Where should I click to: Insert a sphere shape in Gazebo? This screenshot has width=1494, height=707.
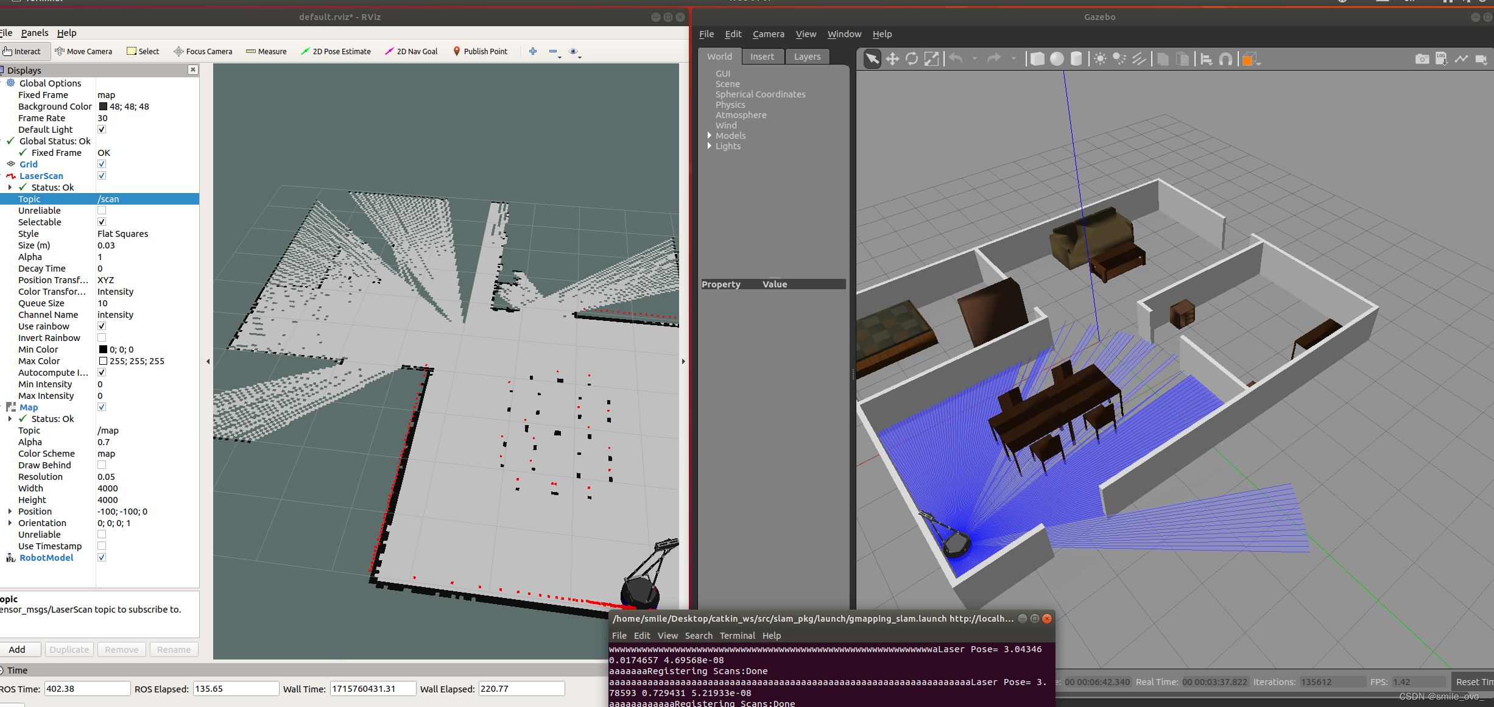[1057, 59]
